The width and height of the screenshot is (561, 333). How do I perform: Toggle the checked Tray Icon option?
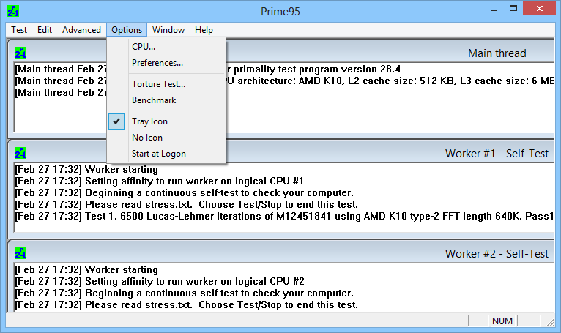coord(166,121)
